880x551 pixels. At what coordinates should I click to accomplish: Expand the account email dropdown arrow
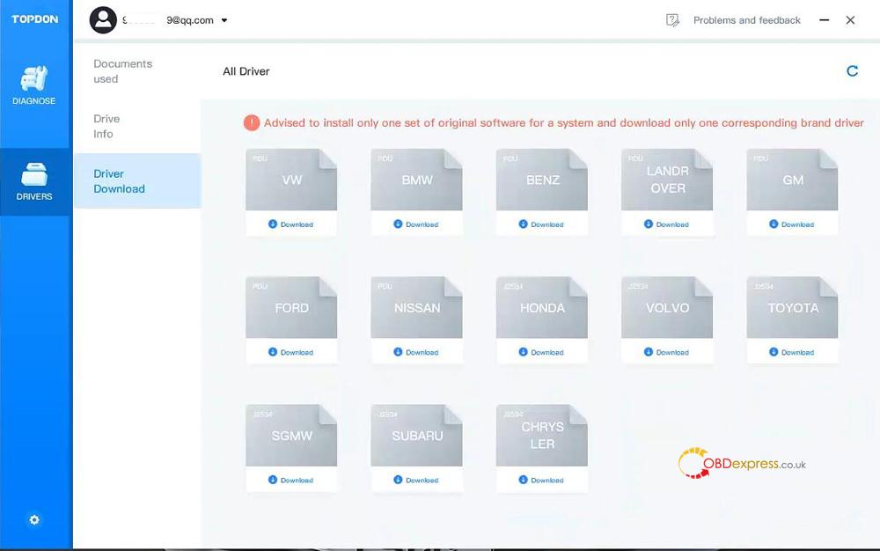(x=224, y=20)
